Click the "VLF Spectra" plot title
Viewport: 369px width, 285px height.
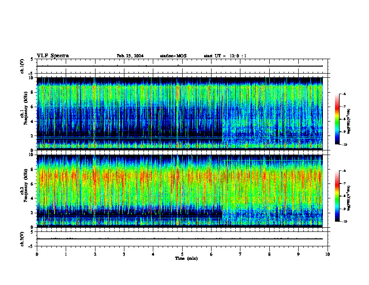click(53, 56)
